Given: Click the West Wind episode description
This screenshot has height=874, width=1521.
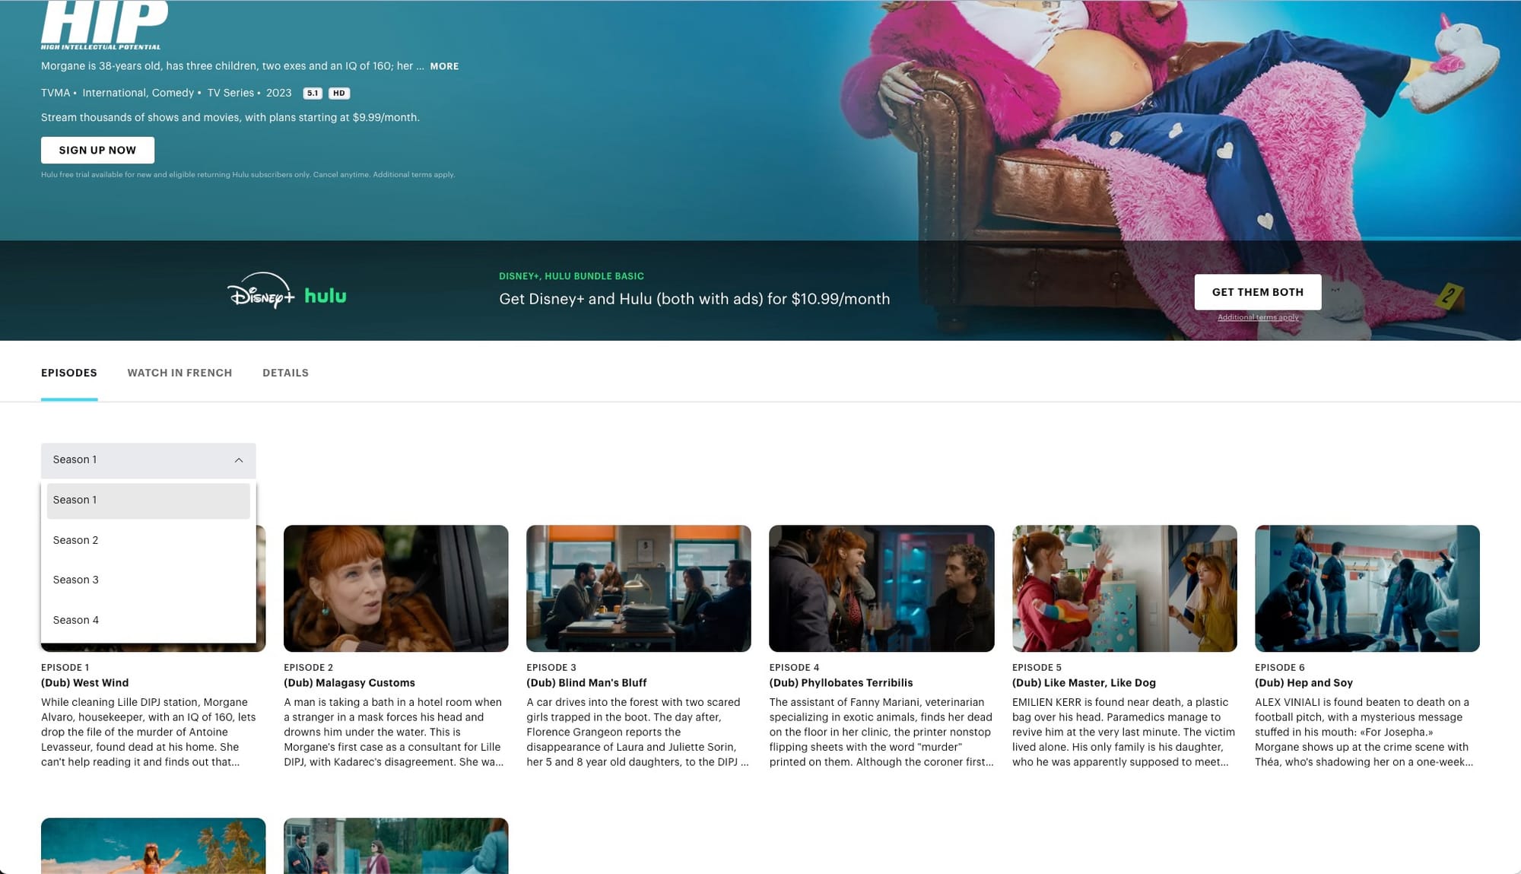Looking at the screenshot, I should pyautogui.click(x=149, y=733).
